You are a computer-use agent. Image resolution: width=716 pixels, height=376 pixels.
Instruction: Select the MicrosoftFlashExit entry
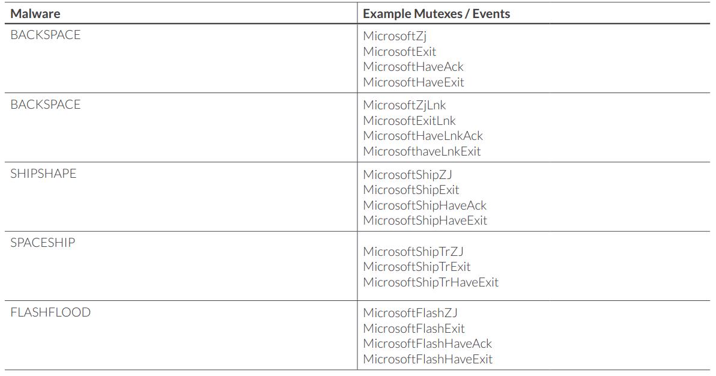point(414,329)
